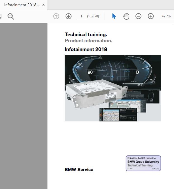
Task: Click the gray "Technical Training" stamp line
Action: coord(140,165)
